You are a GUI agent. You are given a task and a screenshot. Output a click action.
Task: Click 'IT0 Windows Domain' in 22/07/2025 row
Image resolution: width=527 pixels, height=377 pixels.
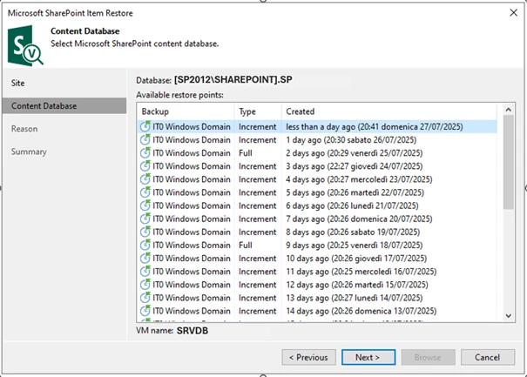pyautogui.click(x=192, y=192)
